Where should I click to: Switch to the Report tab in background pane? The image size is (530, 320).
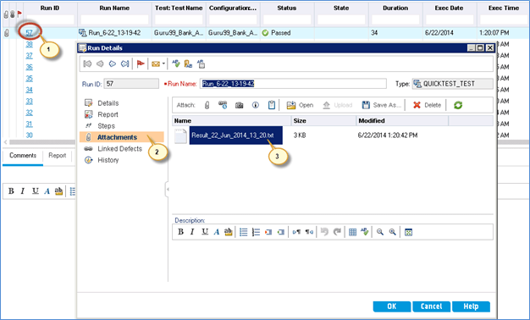(x=57, y=156)
